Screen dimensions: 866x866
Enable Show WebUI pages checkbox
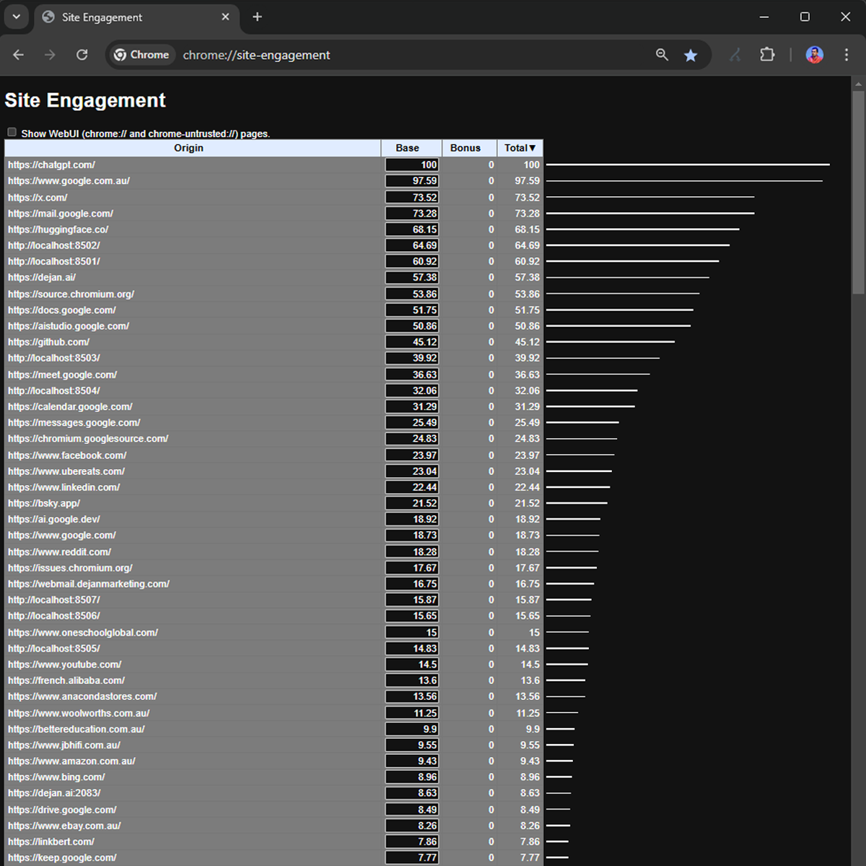tap(12, 131)
